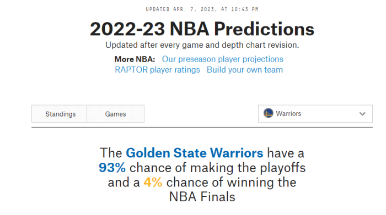Click the 'chance of making the playoffs' text

tap(217, 168)
